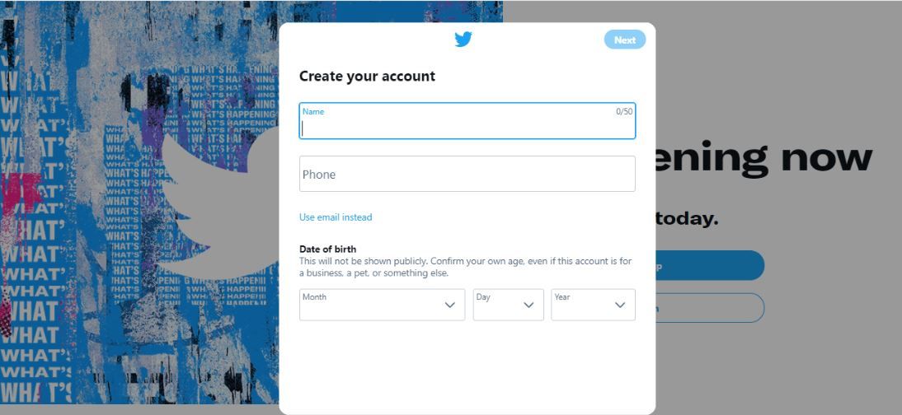Click the chevron arrow in the Year box

[x=620, y=305]
